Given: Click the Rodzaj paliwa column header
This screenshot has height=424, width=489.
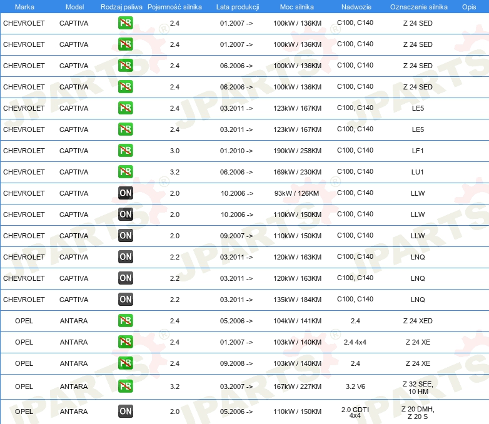Looking at the screenshot, I should [121, 6].
